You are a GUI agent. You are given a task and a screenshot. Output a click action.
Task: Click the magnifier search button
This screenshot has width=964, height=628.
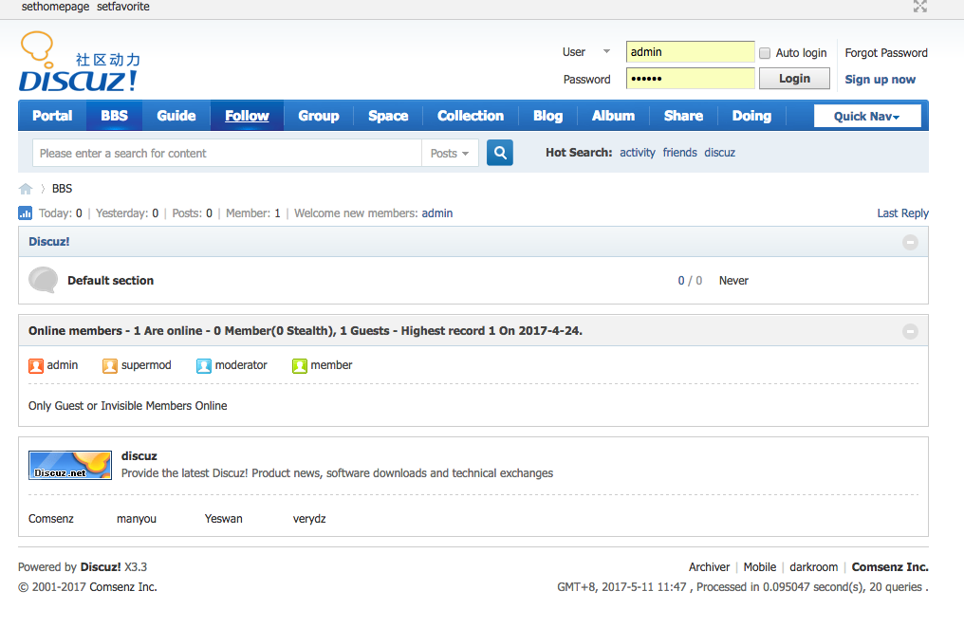[x=500, y=153]
